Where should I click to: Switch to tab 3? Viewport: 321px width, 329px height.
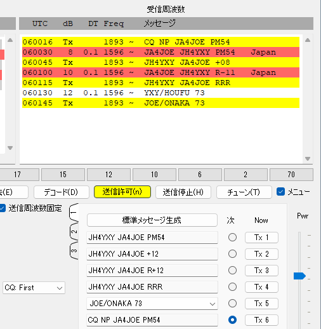click(x=74, y=251)
